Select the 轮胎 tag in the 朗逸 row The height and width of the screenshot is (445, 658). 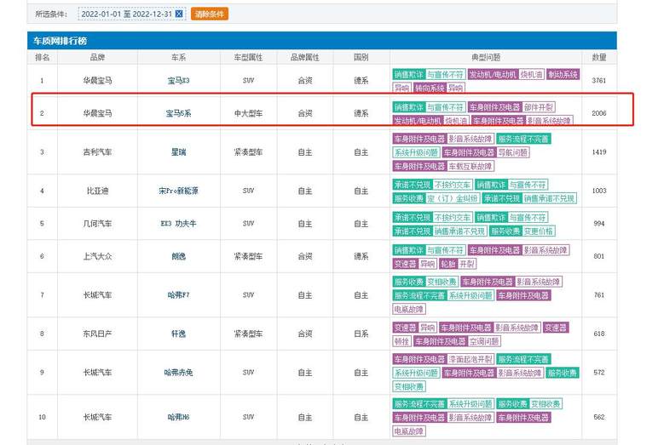pyautogui.click(x=448, y=264)
